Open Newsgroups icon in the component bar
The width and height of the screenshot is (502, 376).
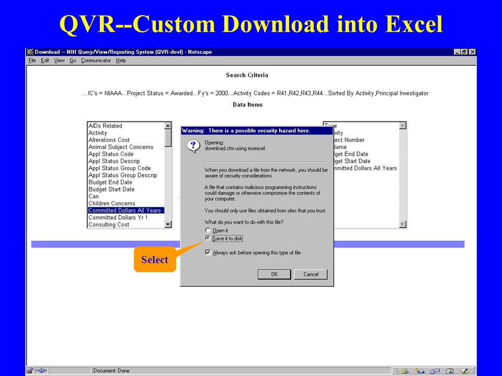click(x=435, y=371)
